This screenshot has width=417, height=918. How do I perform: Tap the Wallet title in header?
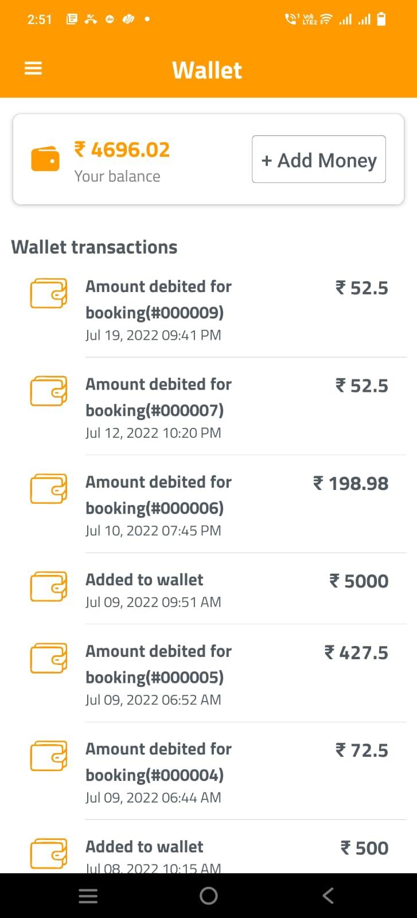[x=207, y=70]
